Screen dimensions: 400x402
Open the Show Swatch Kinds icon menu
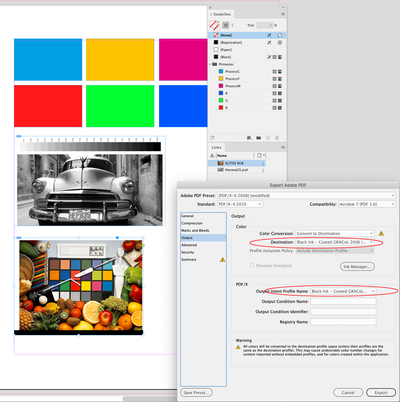tap(249, 138)
